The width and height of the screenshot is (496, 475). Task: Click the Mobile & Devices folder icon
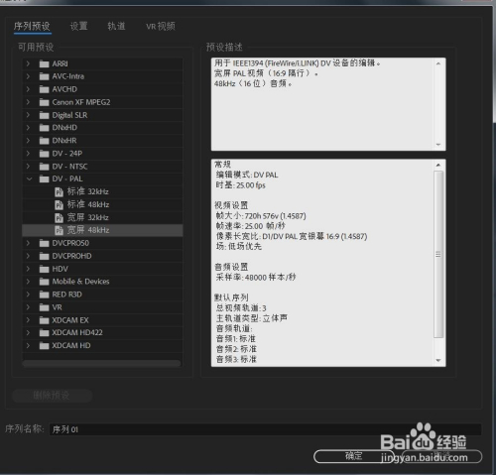[44, 282]
